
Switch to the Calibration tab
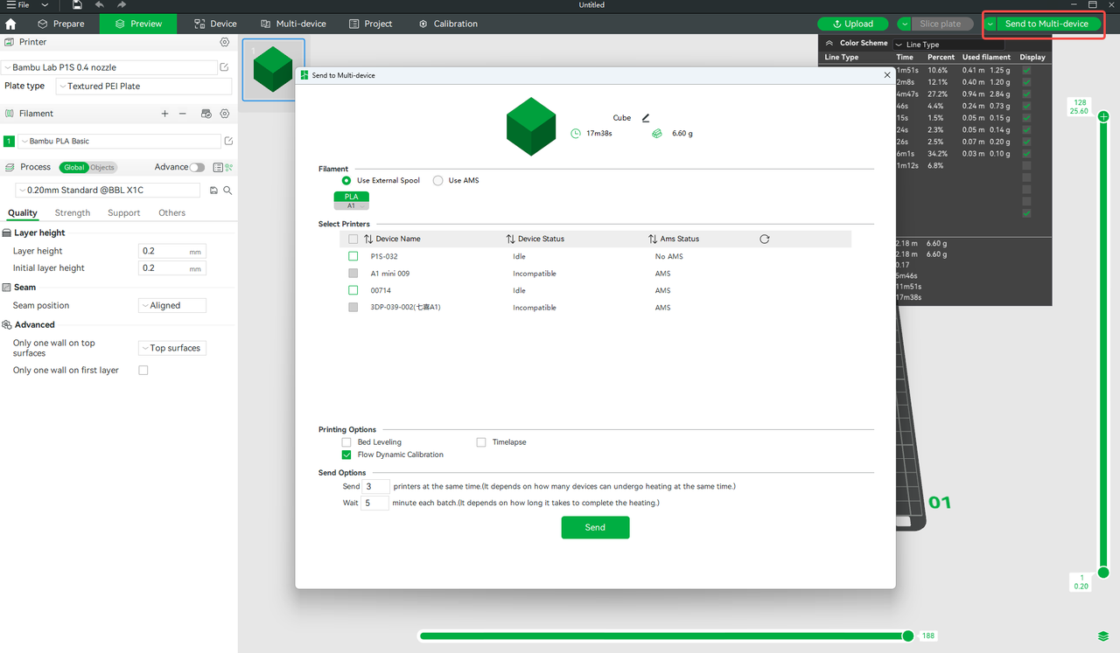pos(448,24)
